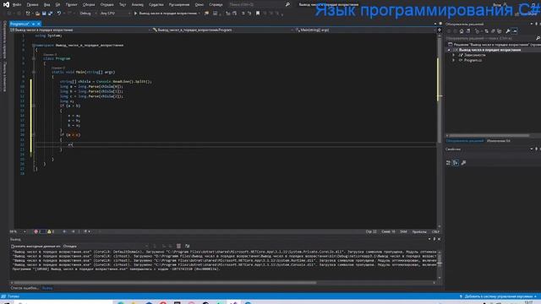
Task: Open the output source dropdown showing Отладка
Action: coord(106,246)
